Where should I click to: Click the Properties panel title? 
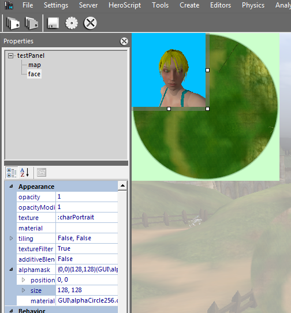point(18,41)
